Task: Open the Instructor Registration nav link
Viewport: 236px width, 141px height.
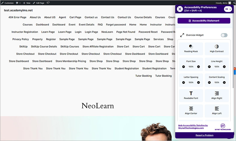Action: 25,32
